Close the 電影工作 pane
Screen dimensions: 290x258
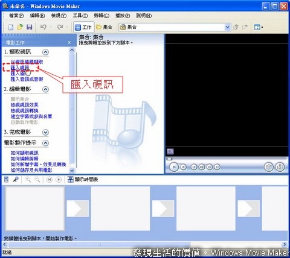click(x=69, y=42)
